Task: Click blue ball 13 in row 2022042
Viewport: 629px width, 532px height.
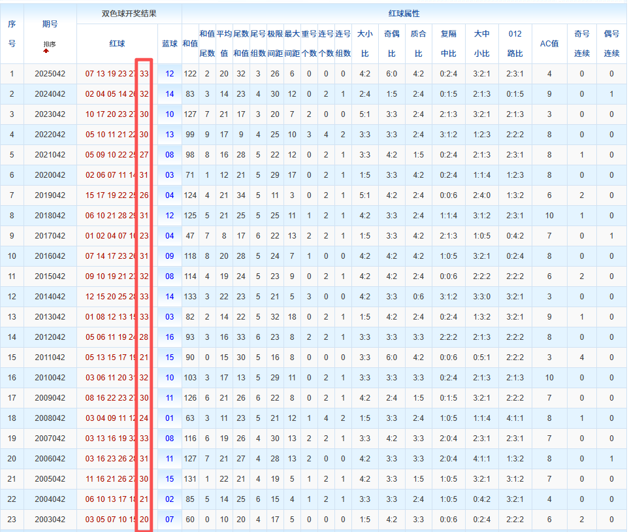Action: click(x=170, y=135)
